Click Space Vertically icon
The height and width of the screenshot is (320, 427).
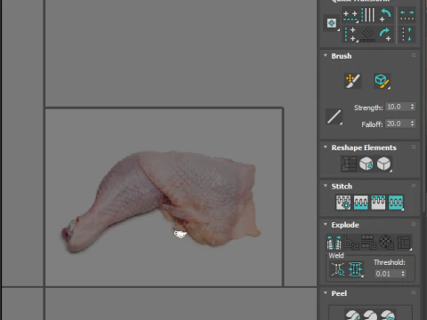click(407, 35)
